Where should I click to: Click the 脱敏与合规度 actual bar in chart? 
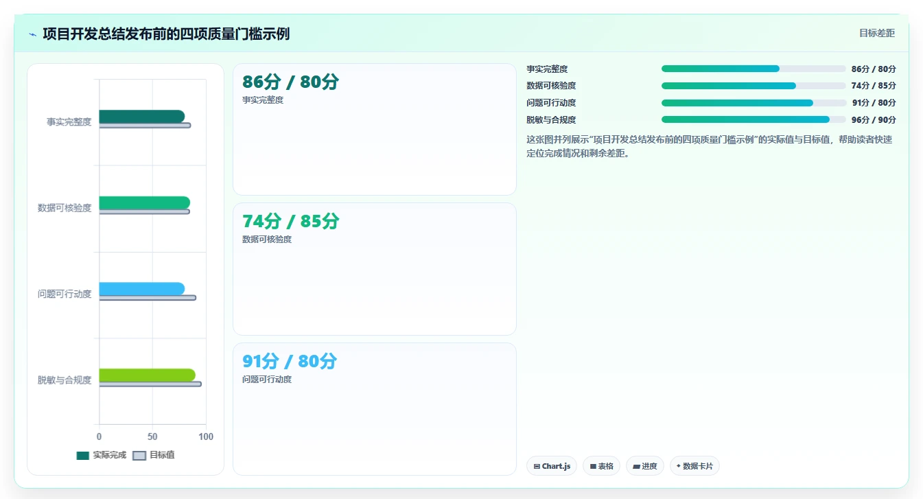148,375
